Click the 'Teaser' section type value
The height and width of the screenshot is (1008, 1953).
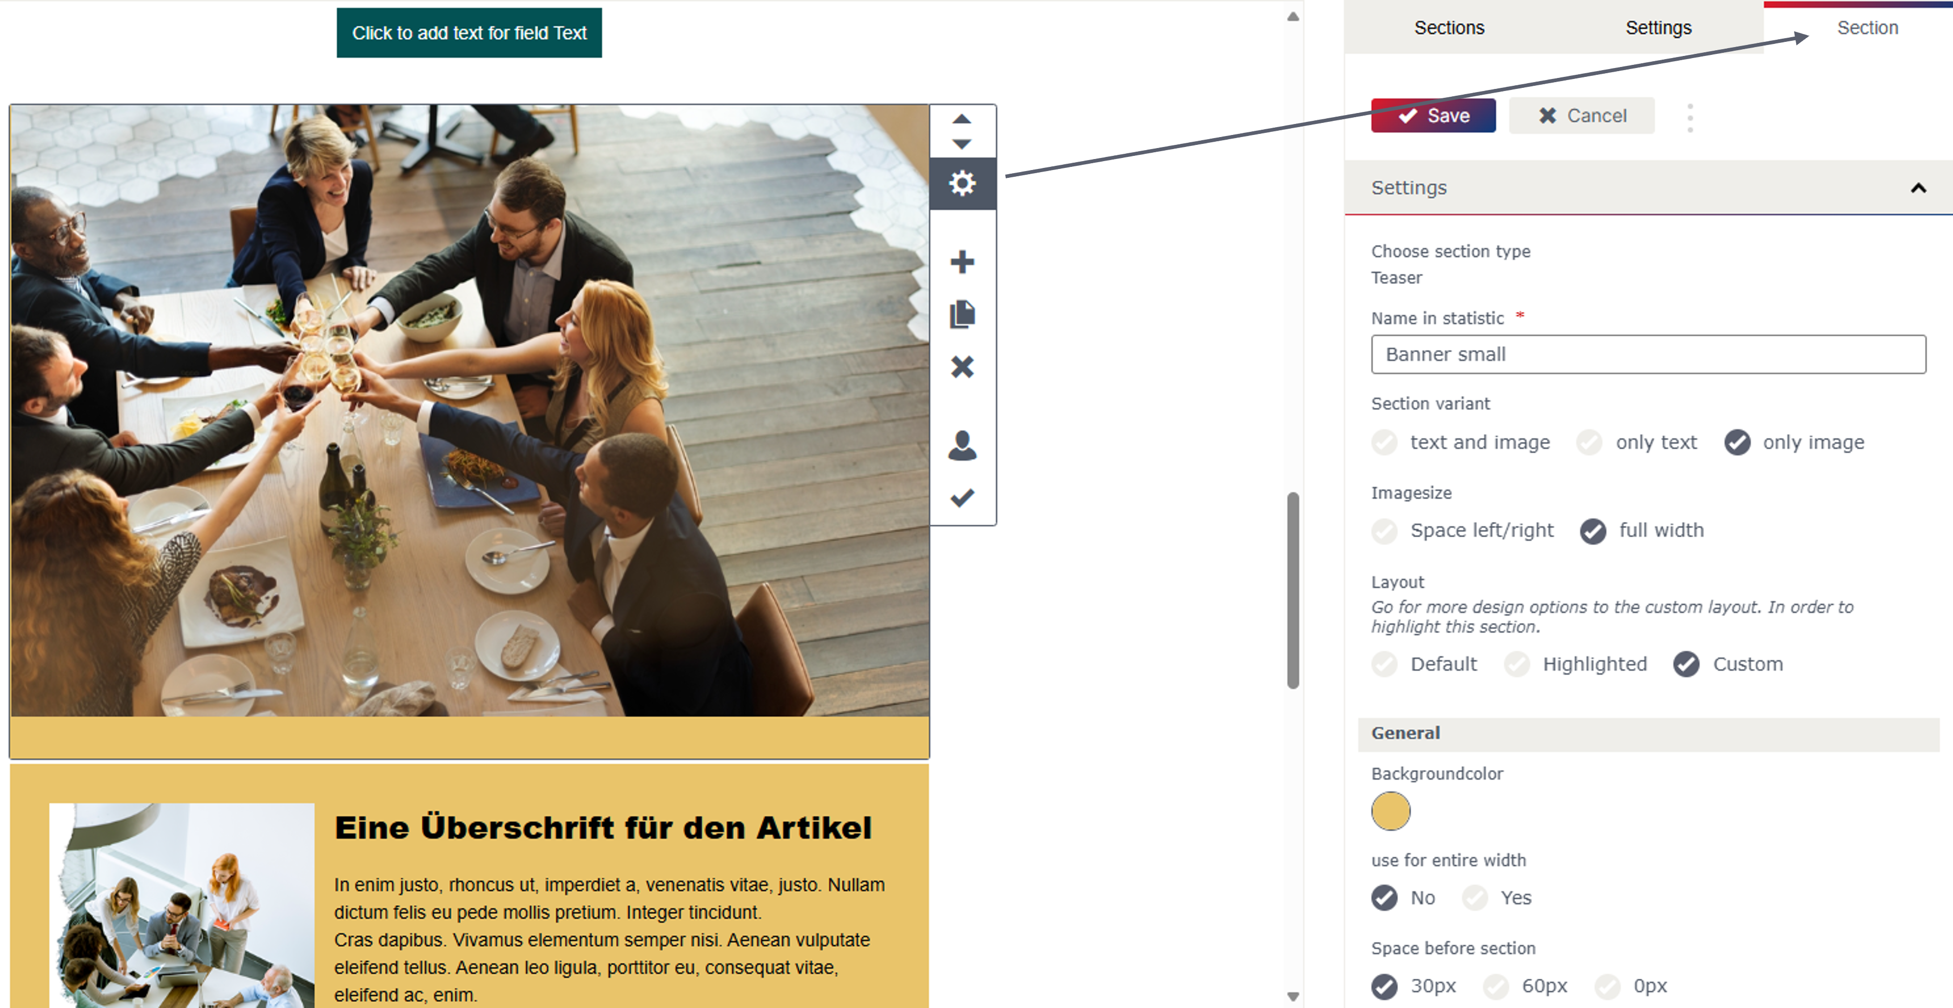pos(1396,278)
